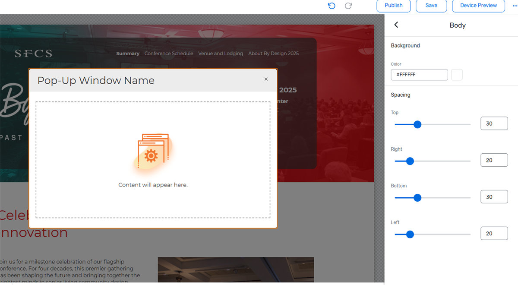This screenshot has height=285, width=518.
Task: Click the Top spacing value field
Action: point(494,123)
